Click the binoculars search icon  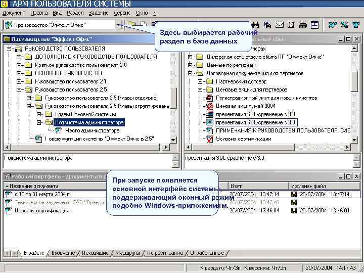(255, 25)
